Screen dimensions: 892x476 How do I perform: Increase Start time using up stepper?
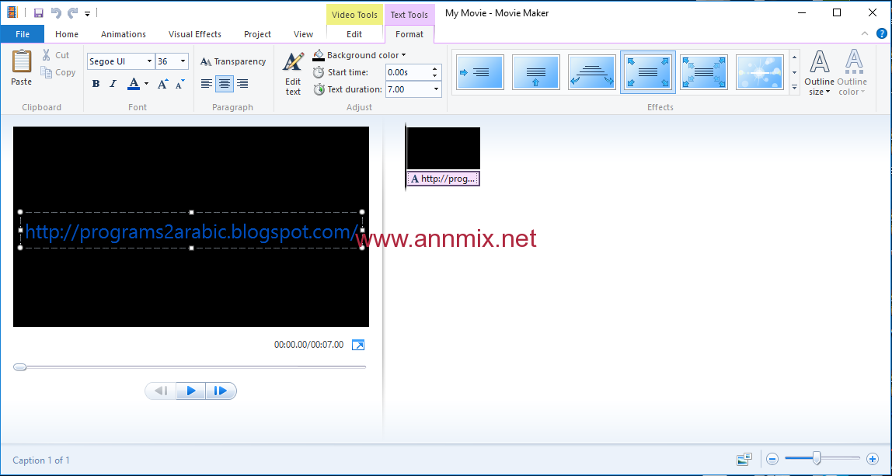coord(435,69)
